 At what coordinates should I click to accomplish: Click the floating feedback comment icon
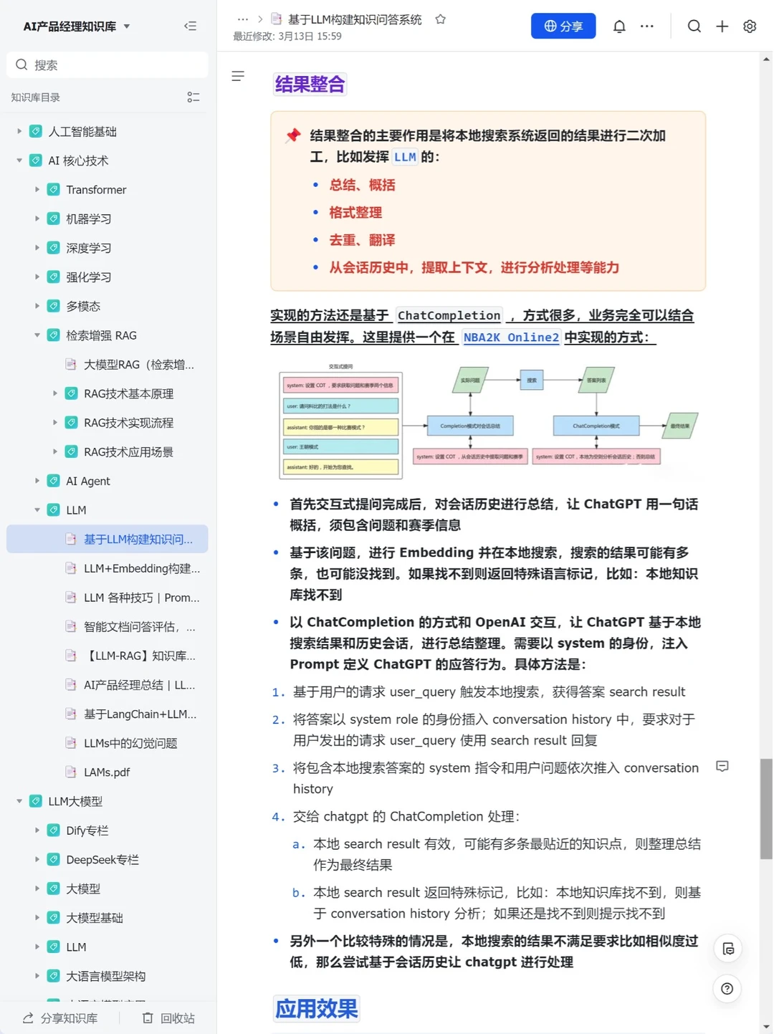tap(727, 948)
